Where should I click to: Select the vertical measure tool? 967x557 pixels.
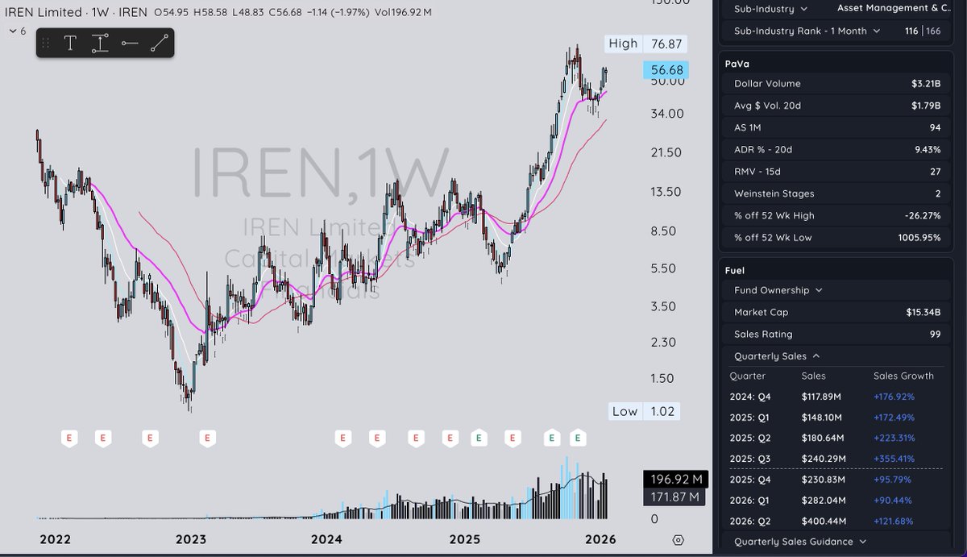point(100,43)
